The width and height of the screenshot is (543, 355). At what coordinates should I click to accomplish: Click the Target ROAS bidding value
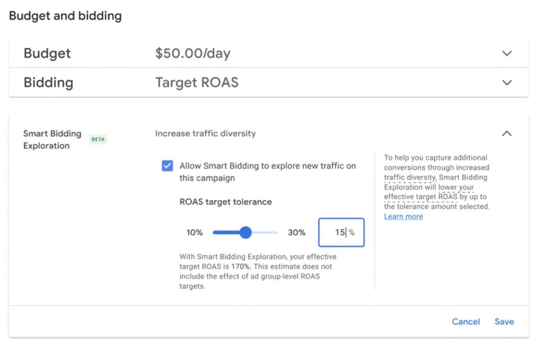pyautogui.click(x=197, y=83)
